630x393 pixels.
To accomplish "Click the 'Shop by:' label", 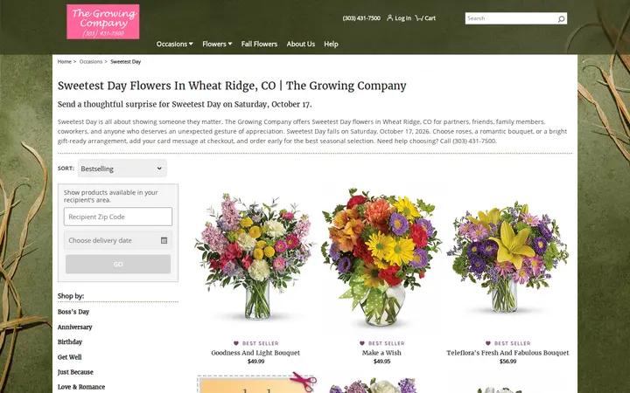I will [x=71, y=296].
